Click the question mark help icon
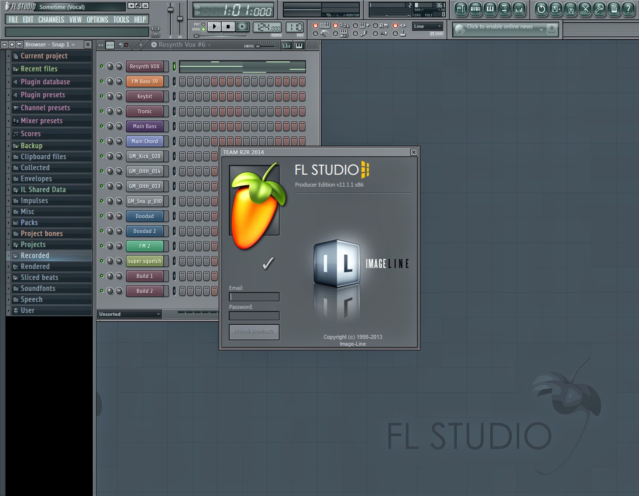639x496 pixels. click(x=628, y=8)
